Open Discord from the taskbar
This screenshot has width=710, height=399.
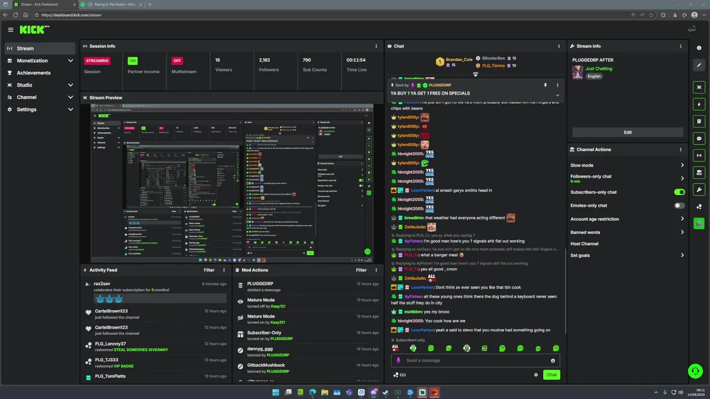[x=373, y=392]
